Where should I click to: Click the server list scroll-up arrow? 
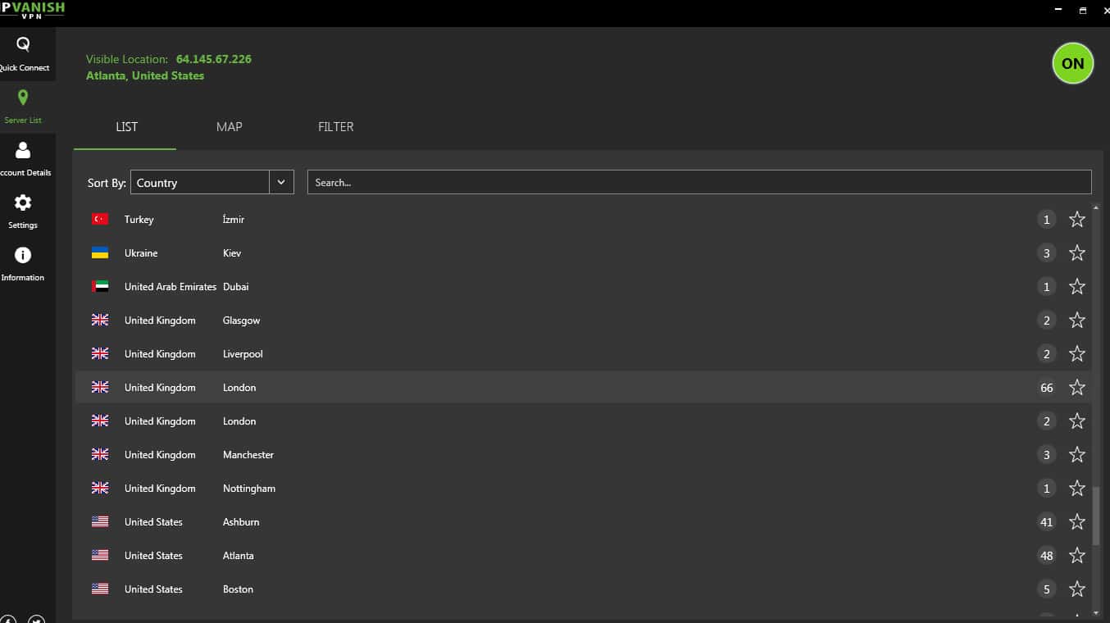[x=1096, y=208]
